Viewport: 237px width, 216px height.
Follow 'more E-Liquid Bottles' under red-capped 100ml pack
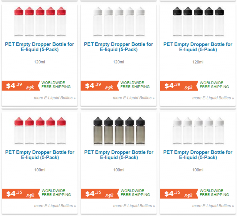pos(55,206)
